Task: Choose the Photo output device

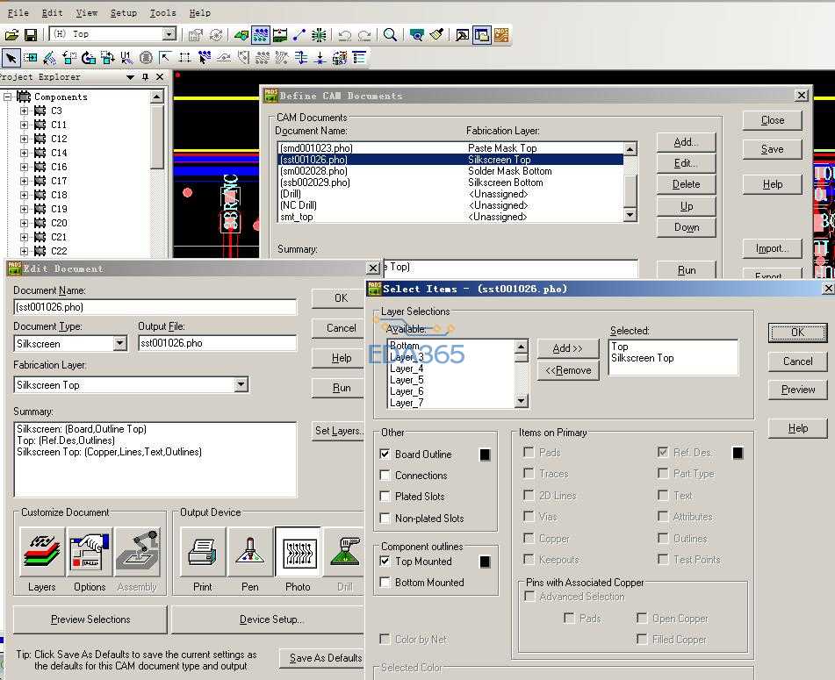Action: 298,552
